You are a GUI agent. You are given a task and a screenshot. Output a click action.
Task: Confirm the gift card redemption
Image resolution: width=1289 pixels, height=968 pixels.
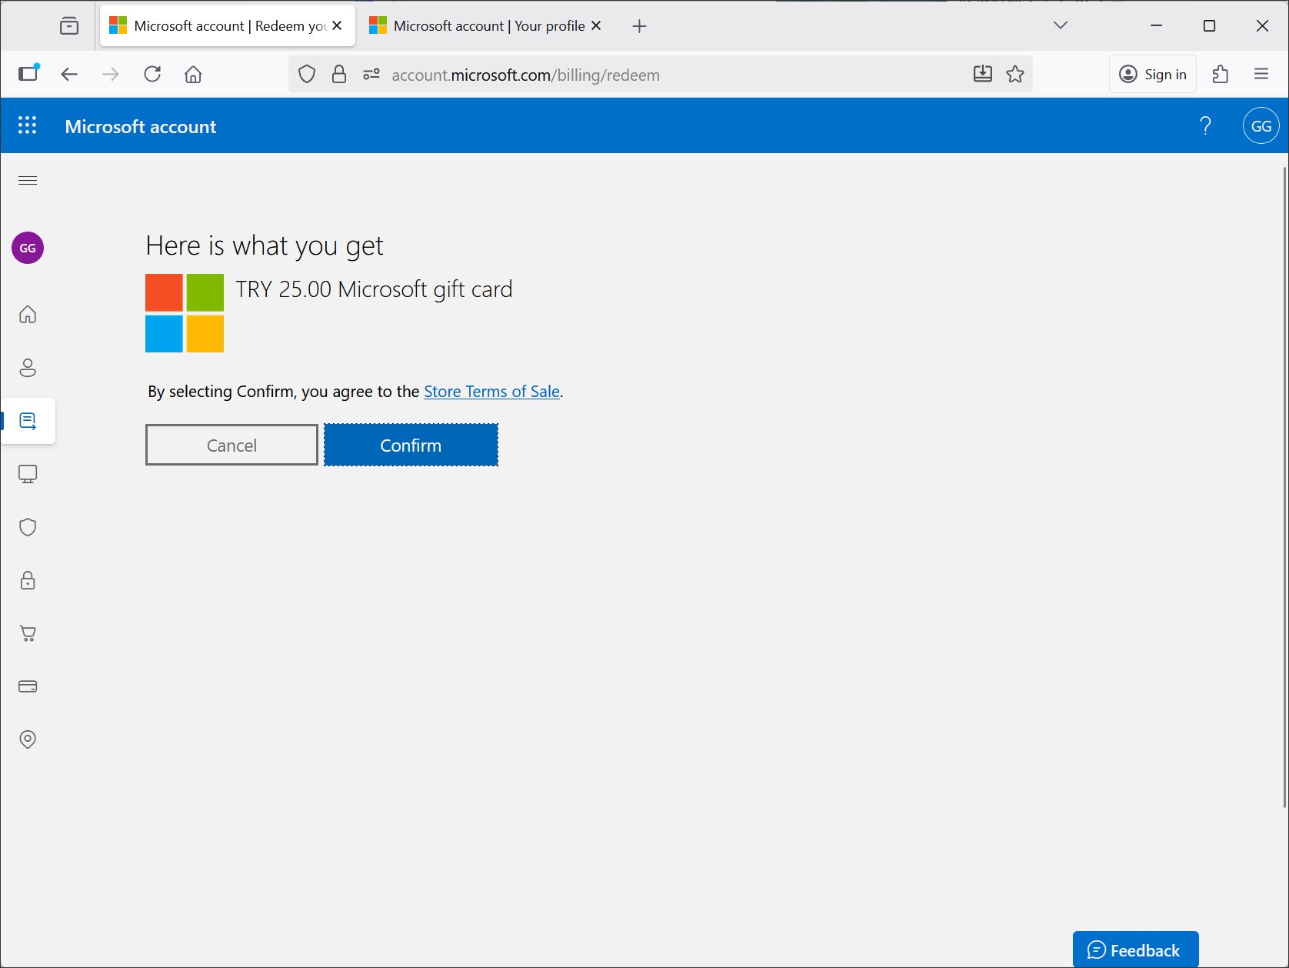[411, 445]
